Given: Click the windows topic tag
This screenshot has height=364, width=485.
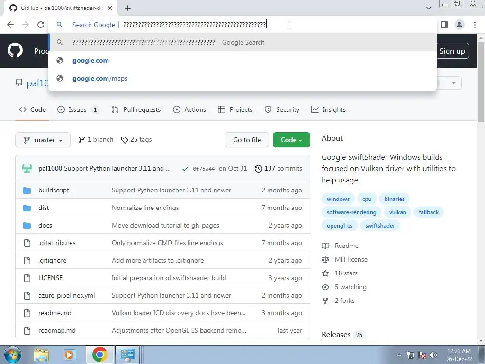Looking at the screenshot, I should coord(338,199).
